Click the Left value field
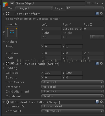This screenshot has width=105, height=116. click(51, 29)
